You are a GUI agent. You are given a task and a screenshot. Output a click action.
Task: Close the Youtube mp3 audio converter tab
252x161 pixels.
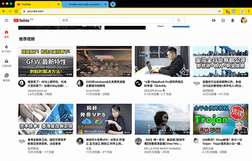(x=105, y=4)
